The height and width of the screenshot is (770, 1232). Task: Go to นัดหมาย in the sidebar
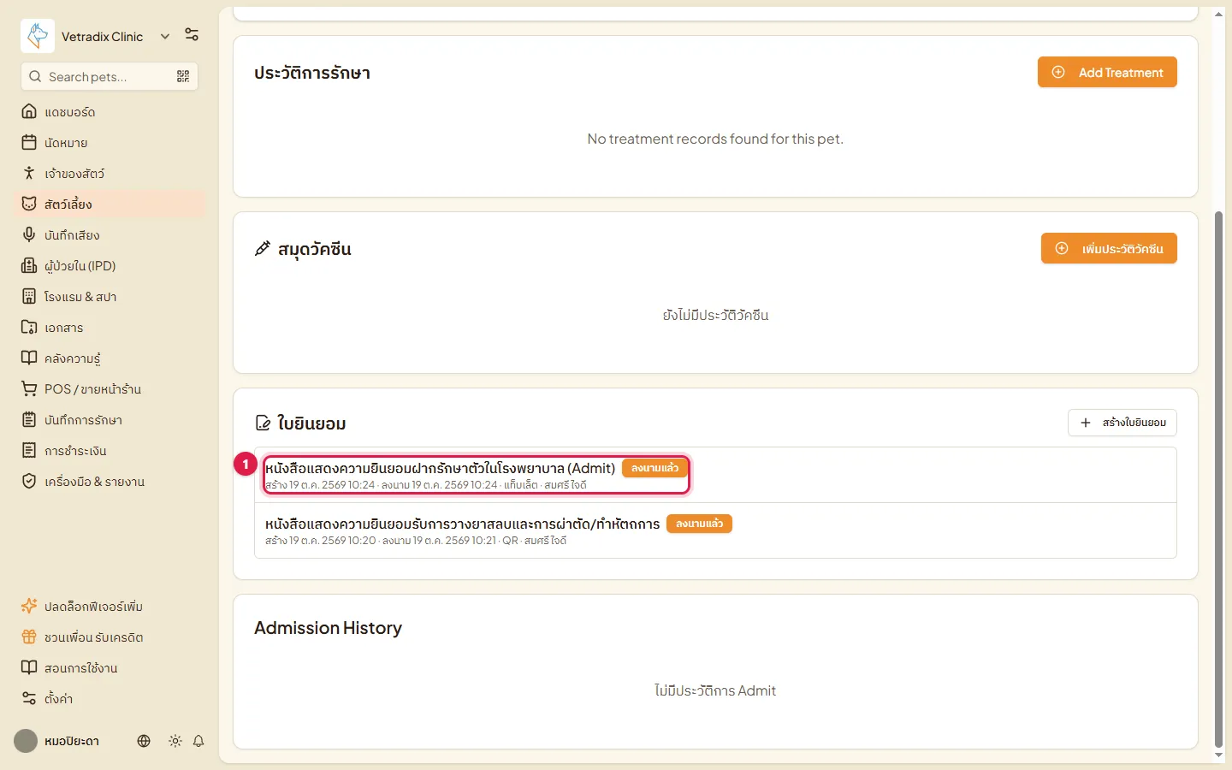(x=110, y=143)
